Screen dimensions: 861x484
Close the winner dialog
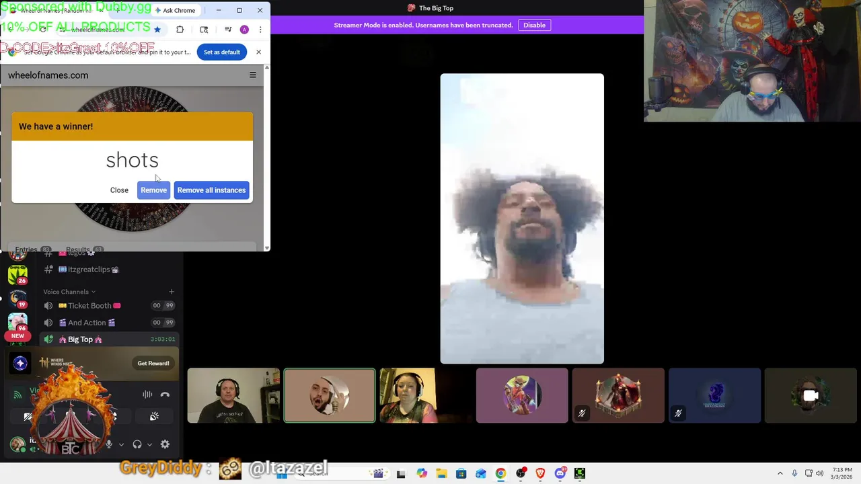[119, 190]
